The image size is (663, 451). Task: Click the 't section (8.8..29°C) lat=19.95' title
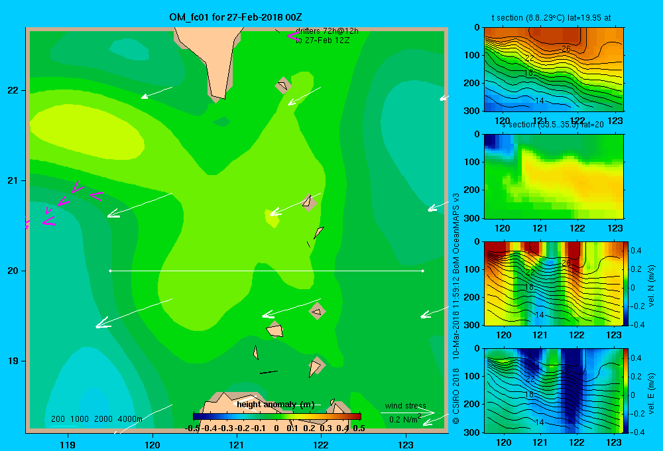click(x=551, y=18)
